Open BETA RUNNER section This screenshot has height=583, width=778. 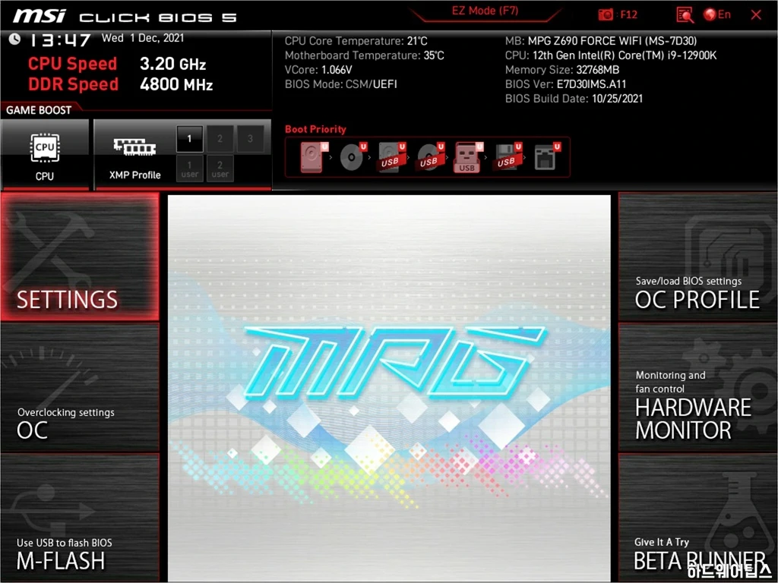[x=697, y=517]
